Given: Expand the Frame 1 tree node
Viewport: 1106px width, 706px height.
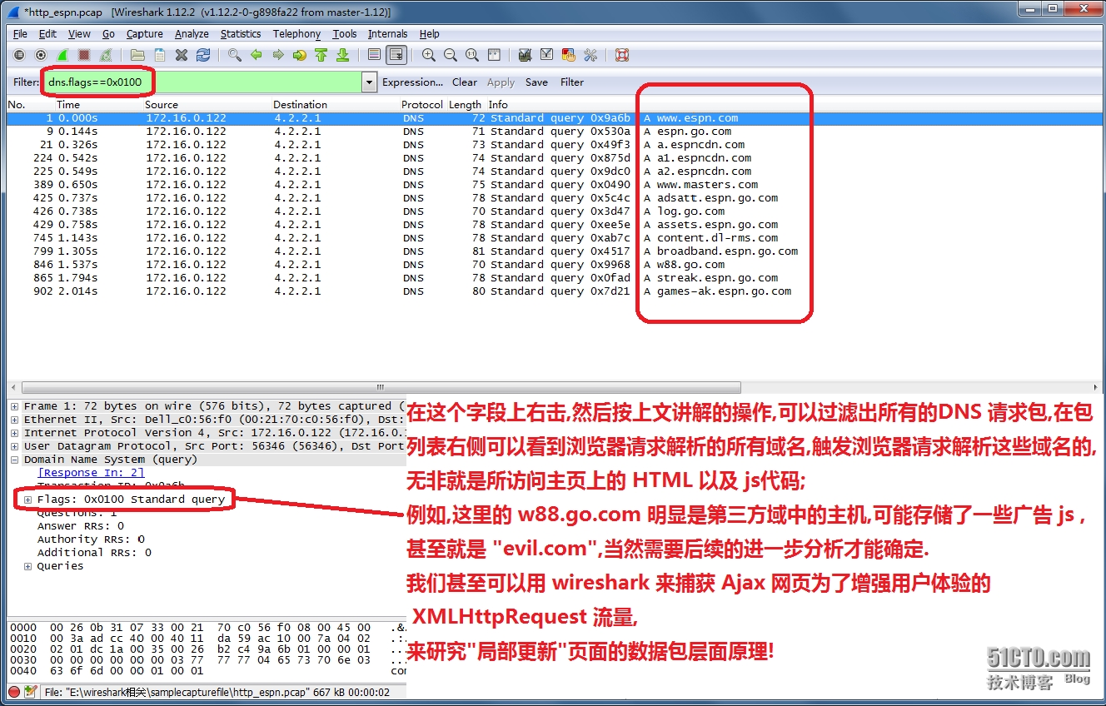Looking at the screenshot, I should tap(15, 406).
